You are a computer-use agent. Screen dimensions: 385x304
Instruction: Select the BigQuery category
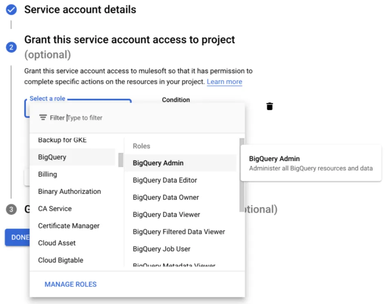[73, 157]
